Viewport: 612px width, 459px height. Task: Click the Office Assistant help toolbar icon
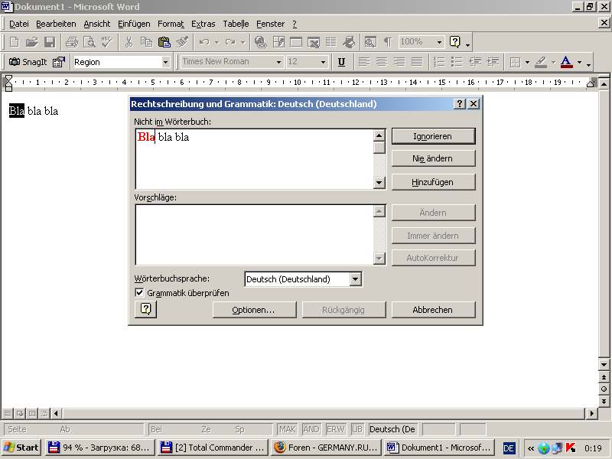455,42
